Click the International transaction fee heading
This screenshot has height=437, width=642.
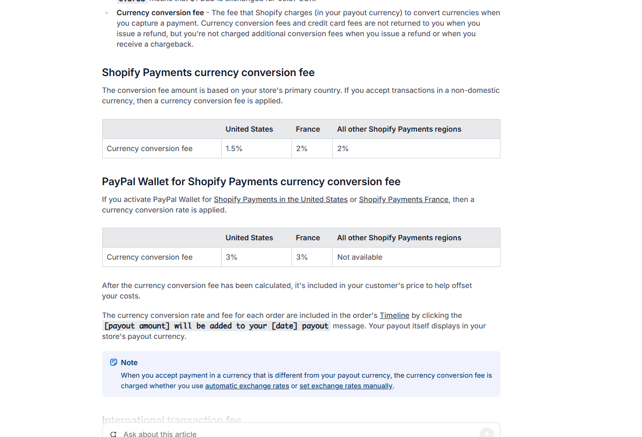pyautogui.click(x=171, y=420)
